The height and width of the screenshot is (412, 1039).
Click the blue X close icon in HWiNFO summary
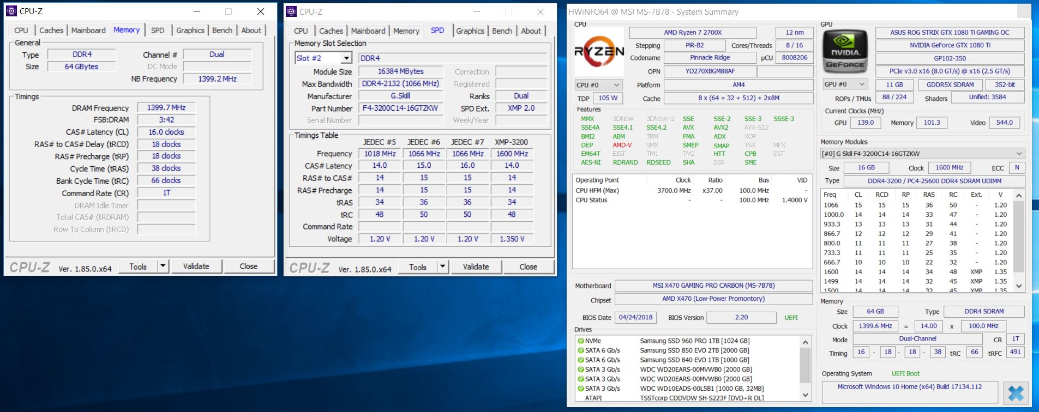(x=1016, y=393)
